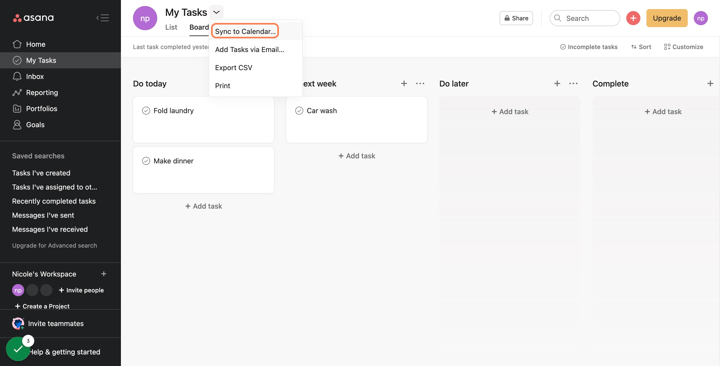Viewport: 720px width, 366px height.
Task: Collapse the sidebar with the hamburger icon
Action: (103, 18)
